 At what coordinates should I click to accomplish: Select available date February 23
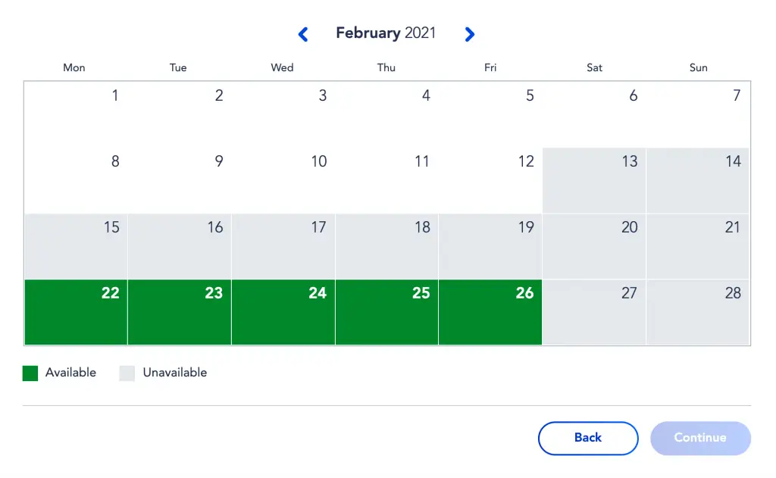pyautogui.click(x=180, y=312)
